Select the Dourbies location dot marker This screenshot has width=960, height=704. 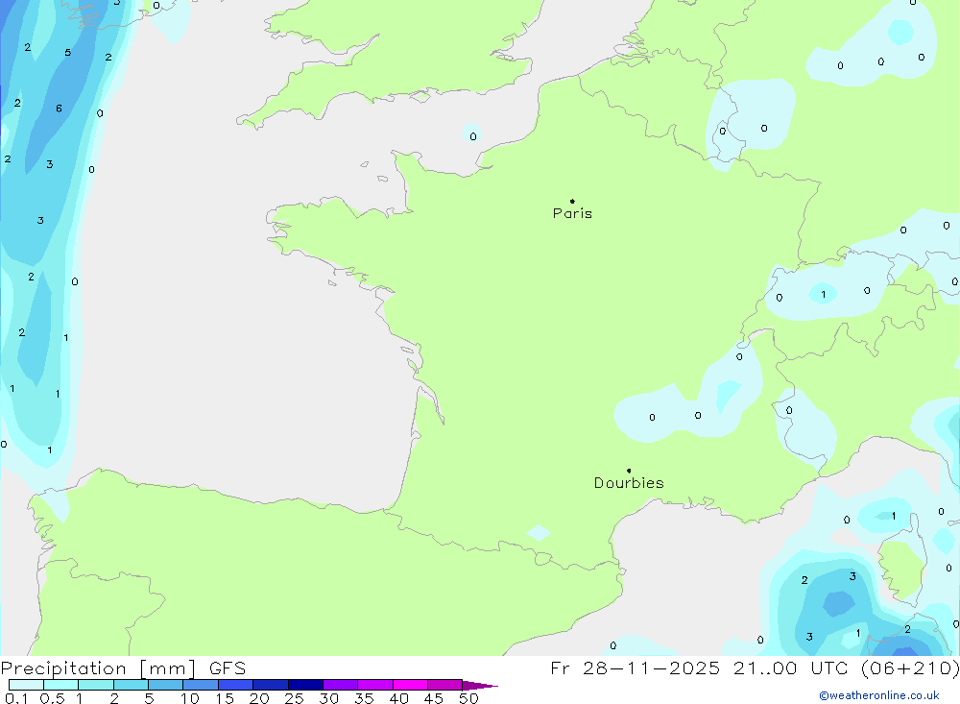pyautogui.click(x=629, y=471)
